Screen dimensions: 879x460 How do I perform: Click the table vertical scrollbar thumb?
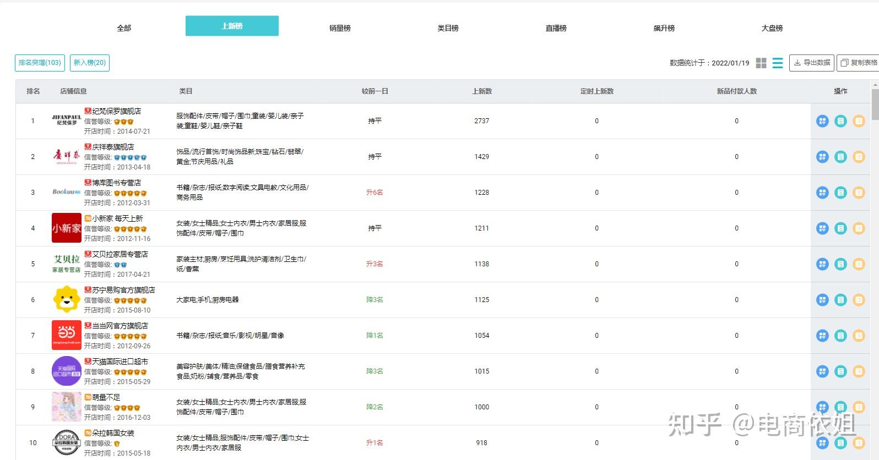[875, 105]
